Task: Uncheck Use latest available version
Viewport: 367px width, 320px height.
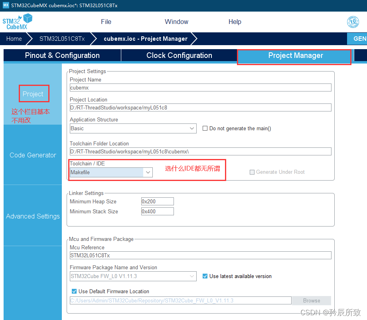Action: (x=205, y=276)
